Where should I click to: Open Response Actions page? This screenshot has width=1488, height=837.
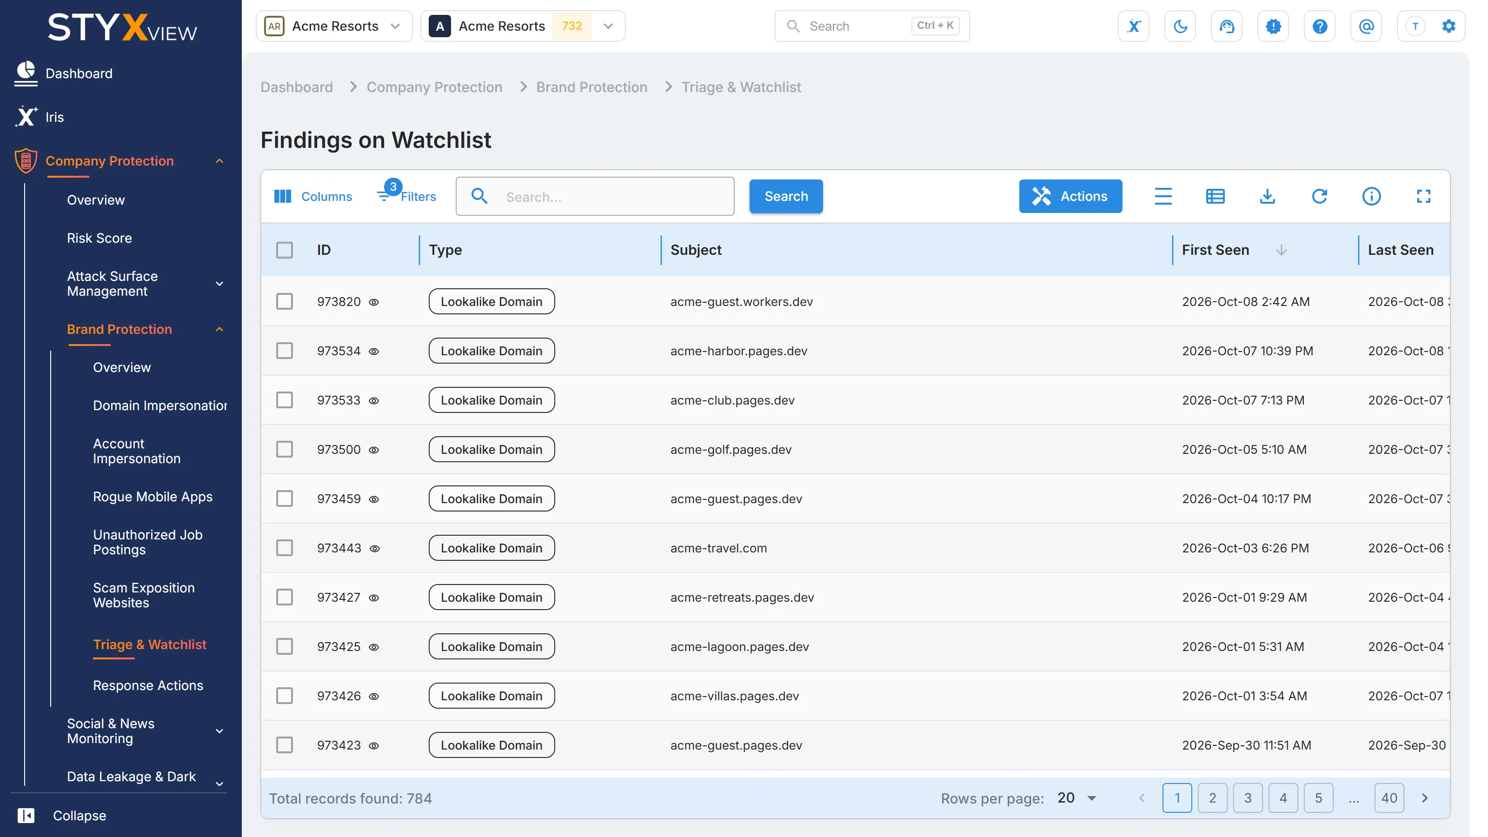point(148,685)
